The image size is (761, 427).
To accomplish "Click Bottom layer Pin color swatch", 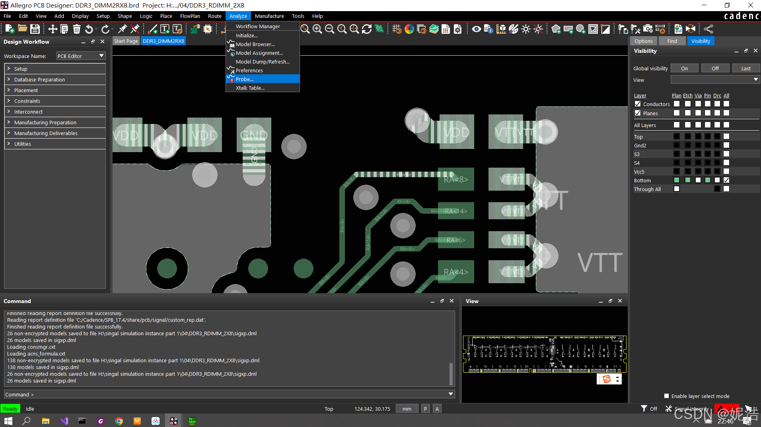I will tap(708, 180).
